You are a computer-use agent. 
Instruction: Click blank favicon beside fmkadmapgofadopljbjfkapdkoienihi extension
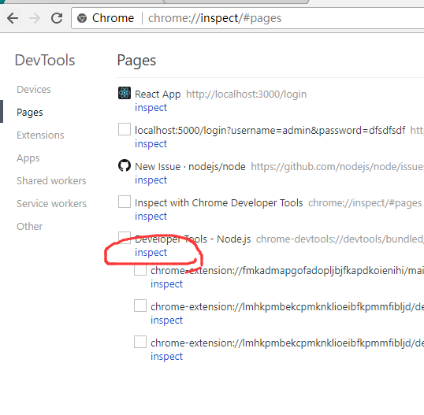[140, 269]
